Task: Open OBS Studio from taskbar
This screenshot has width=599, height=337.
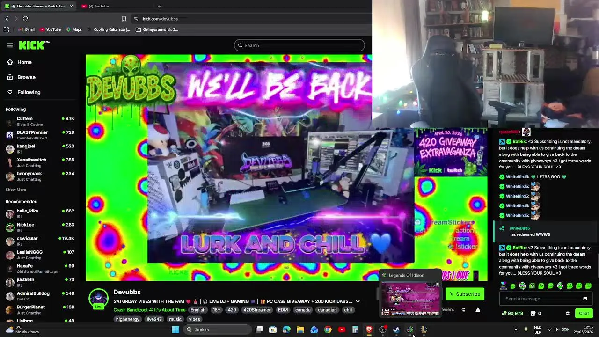Action: point(383,330)
